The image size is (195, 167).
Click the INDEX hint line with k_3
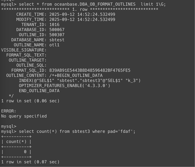click(80, 81)
